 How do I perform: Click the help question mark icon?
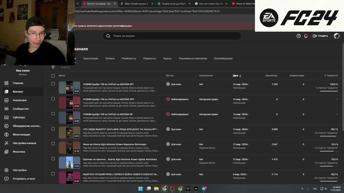299,36
